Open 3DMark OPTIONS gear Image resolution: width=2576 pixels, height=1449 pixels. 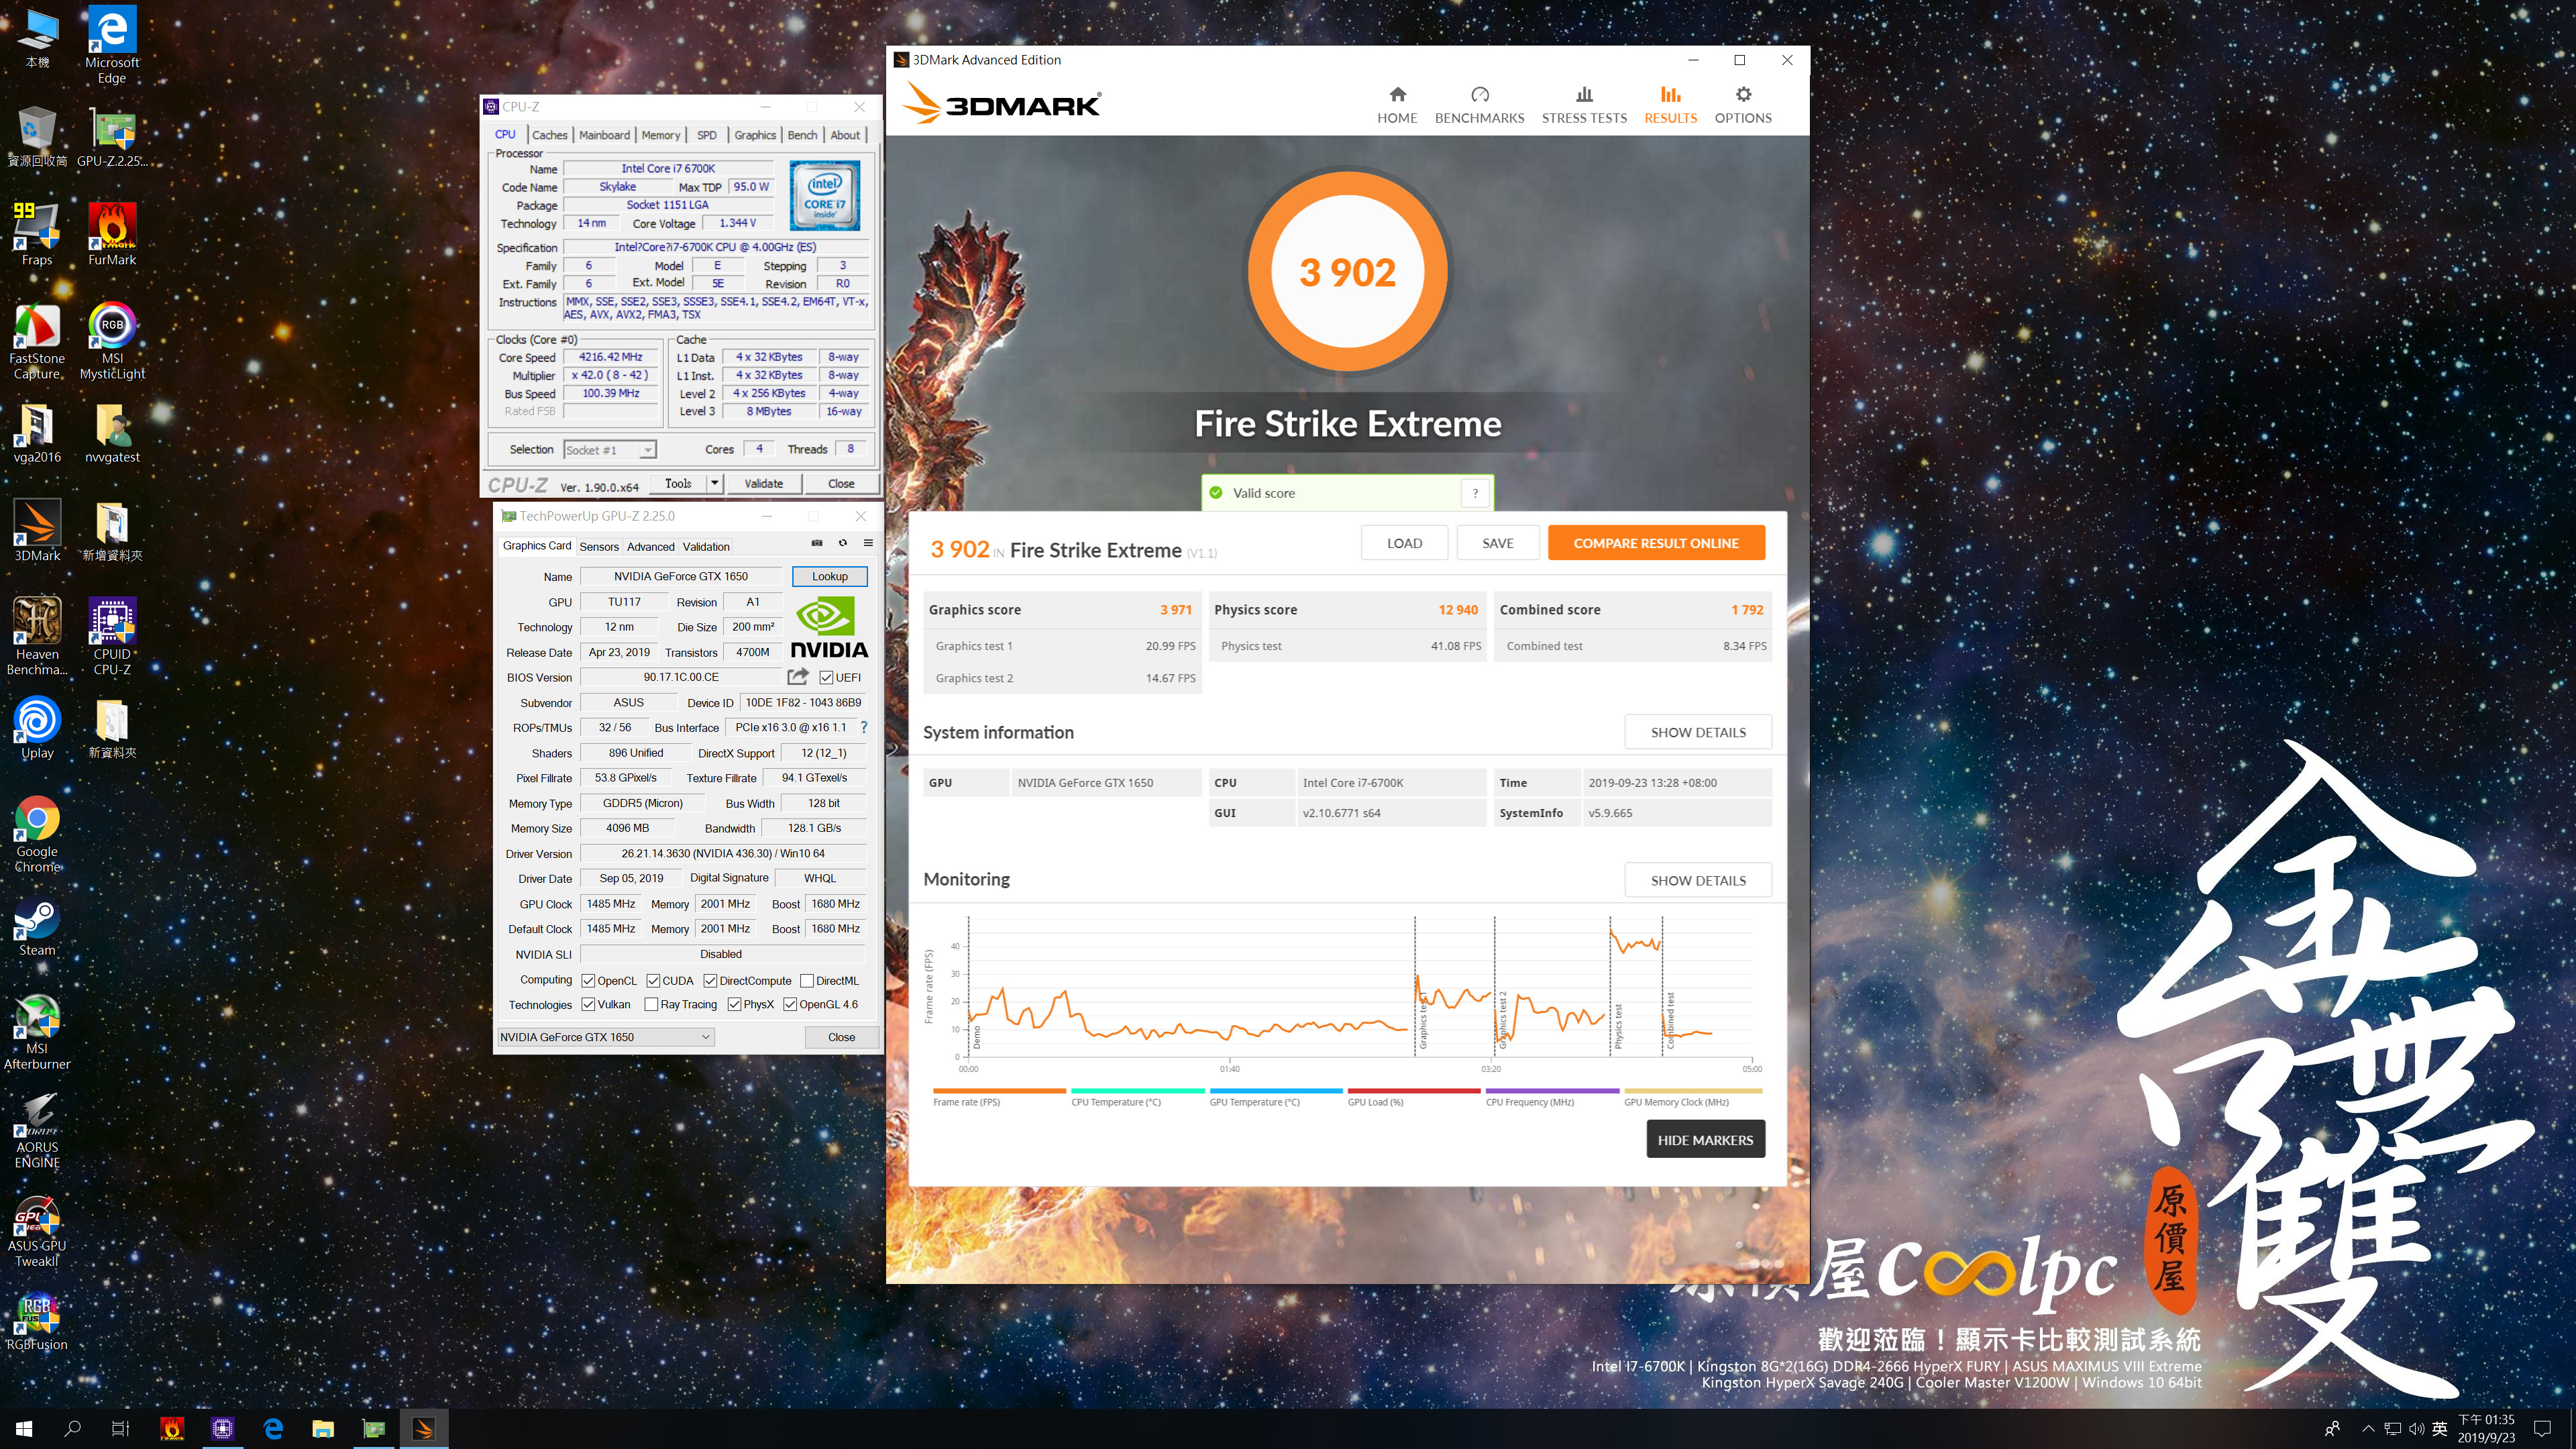pyautogui.click(x=1743, y=105)
